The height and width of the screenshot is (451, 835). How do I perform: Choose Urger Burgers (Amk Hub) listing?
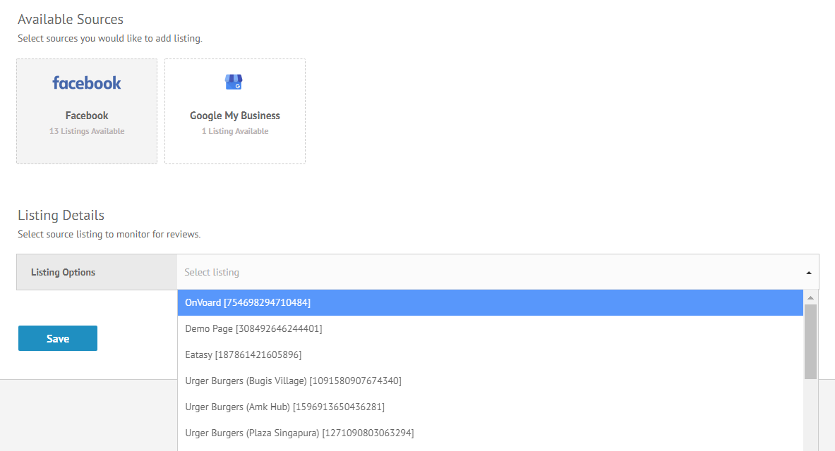click(x=490, y=407)
